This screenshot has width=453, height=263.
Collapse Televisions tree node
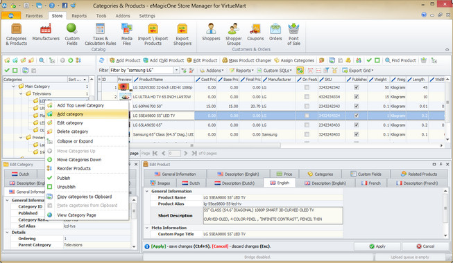[x=21, y=93]
